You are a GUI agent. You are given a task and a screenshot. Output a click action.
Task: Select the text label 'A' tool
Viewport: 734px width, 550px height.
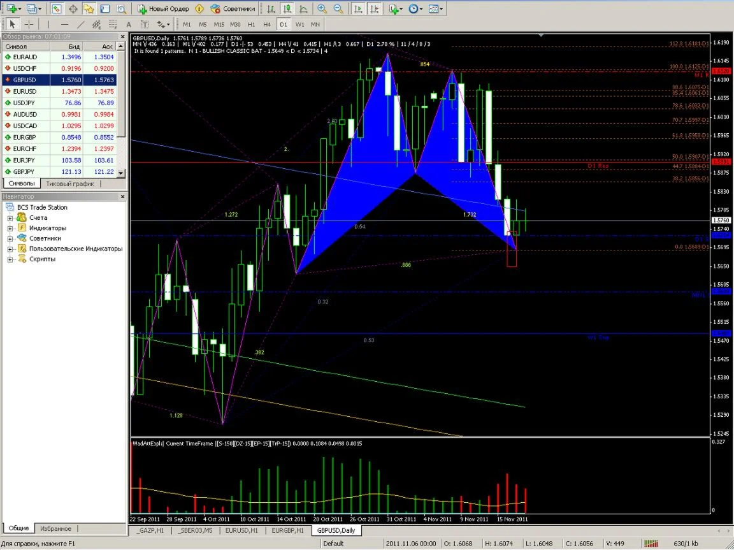130,24
